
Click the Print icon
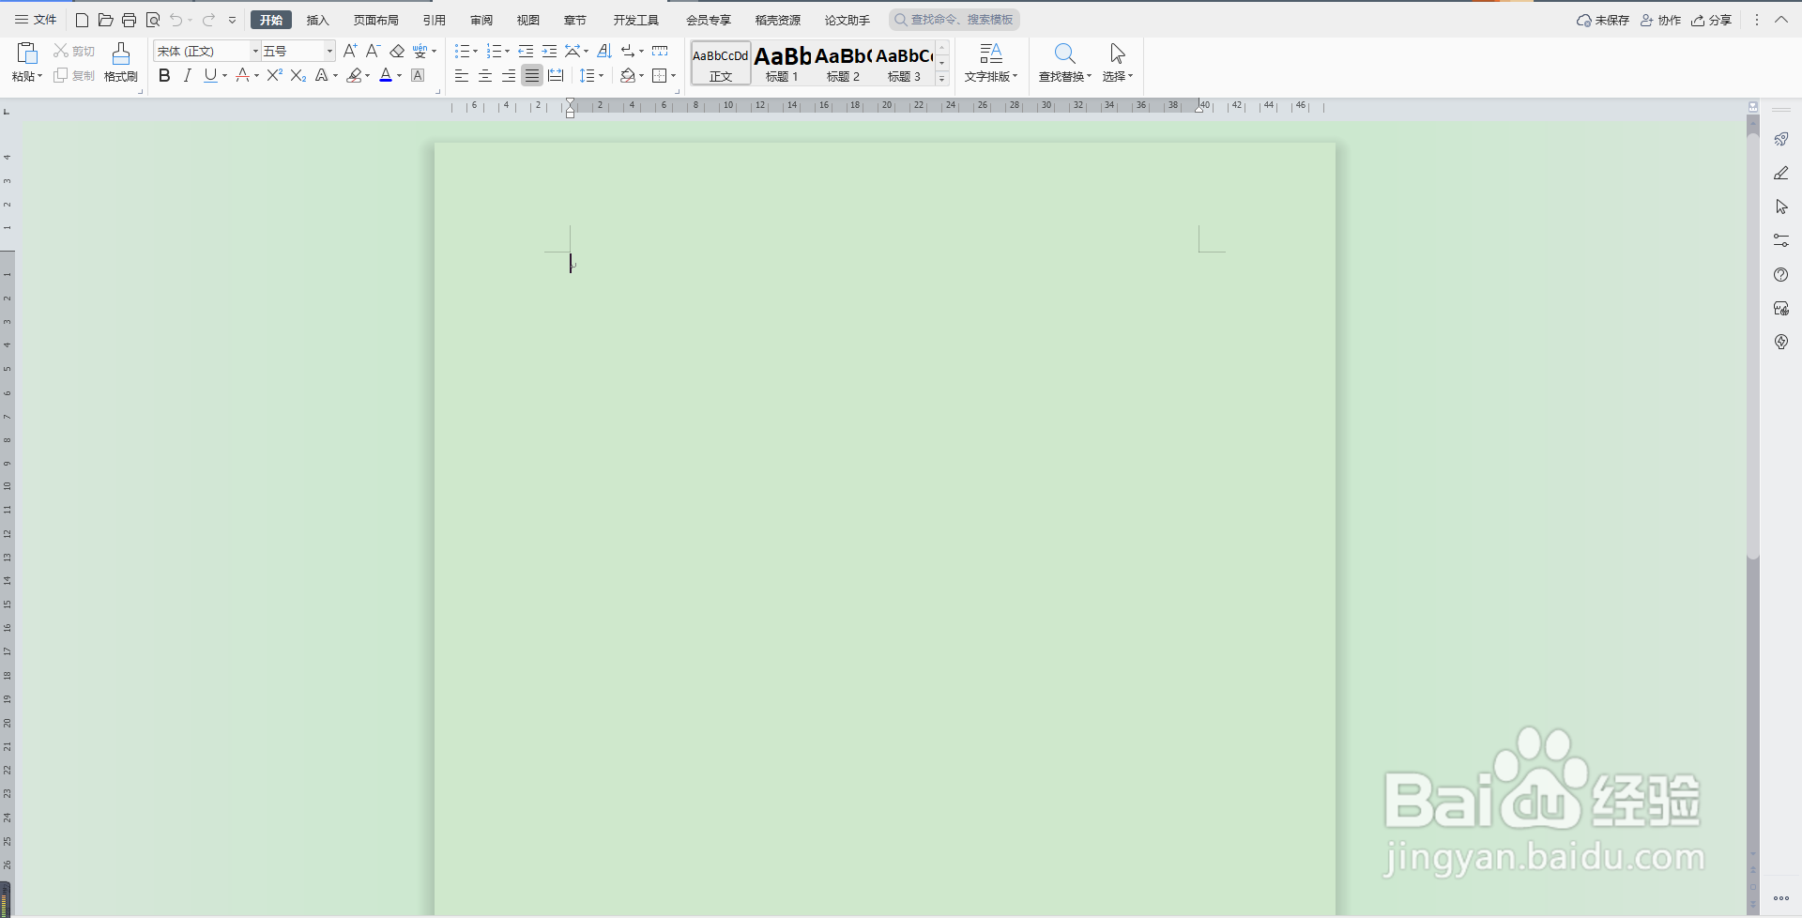130,20
